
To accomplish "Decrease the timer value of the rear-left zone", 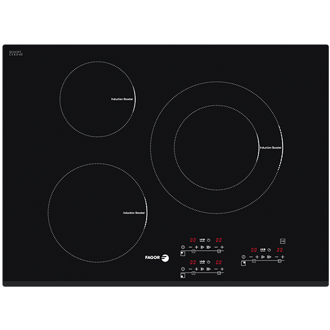I will click(x=216, y=247).
